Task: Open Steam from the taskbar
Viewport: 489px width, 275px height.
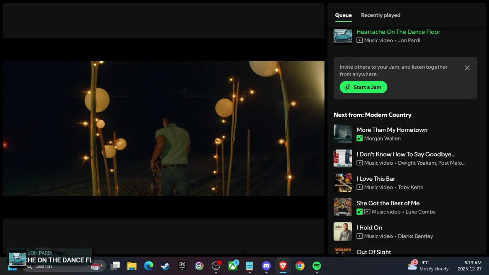Action: point(165,266)
